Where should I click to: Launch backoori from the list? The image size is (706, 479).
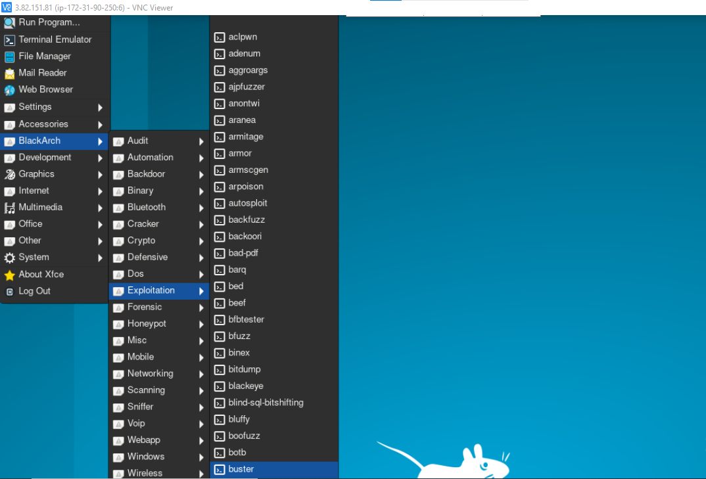[273, 237]
